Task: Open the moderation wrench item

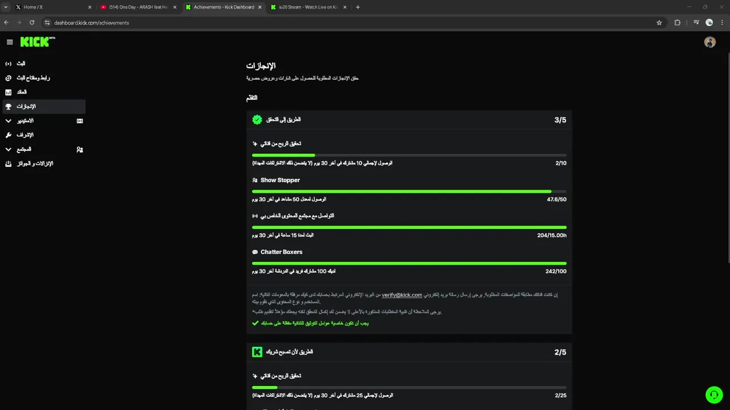Action: pos(25,135)
